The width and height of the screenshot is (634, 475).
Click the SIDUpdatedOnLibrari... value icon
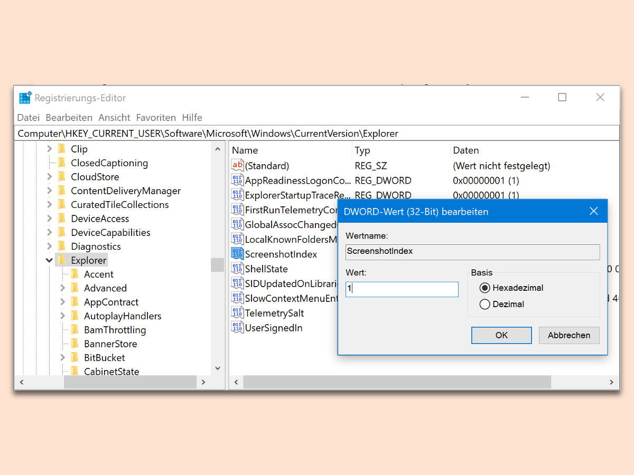pyautogui.click(x=237, y=283)
